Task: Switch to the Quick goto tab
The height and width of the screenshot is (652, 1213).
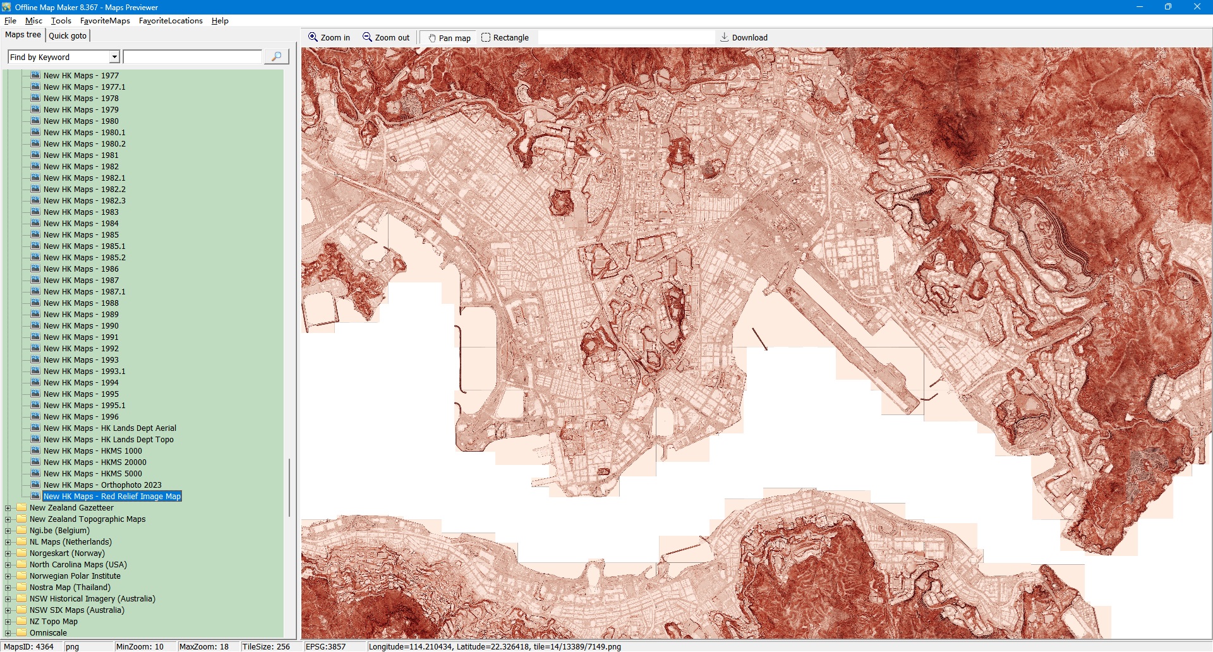Action: pos(68,35)
